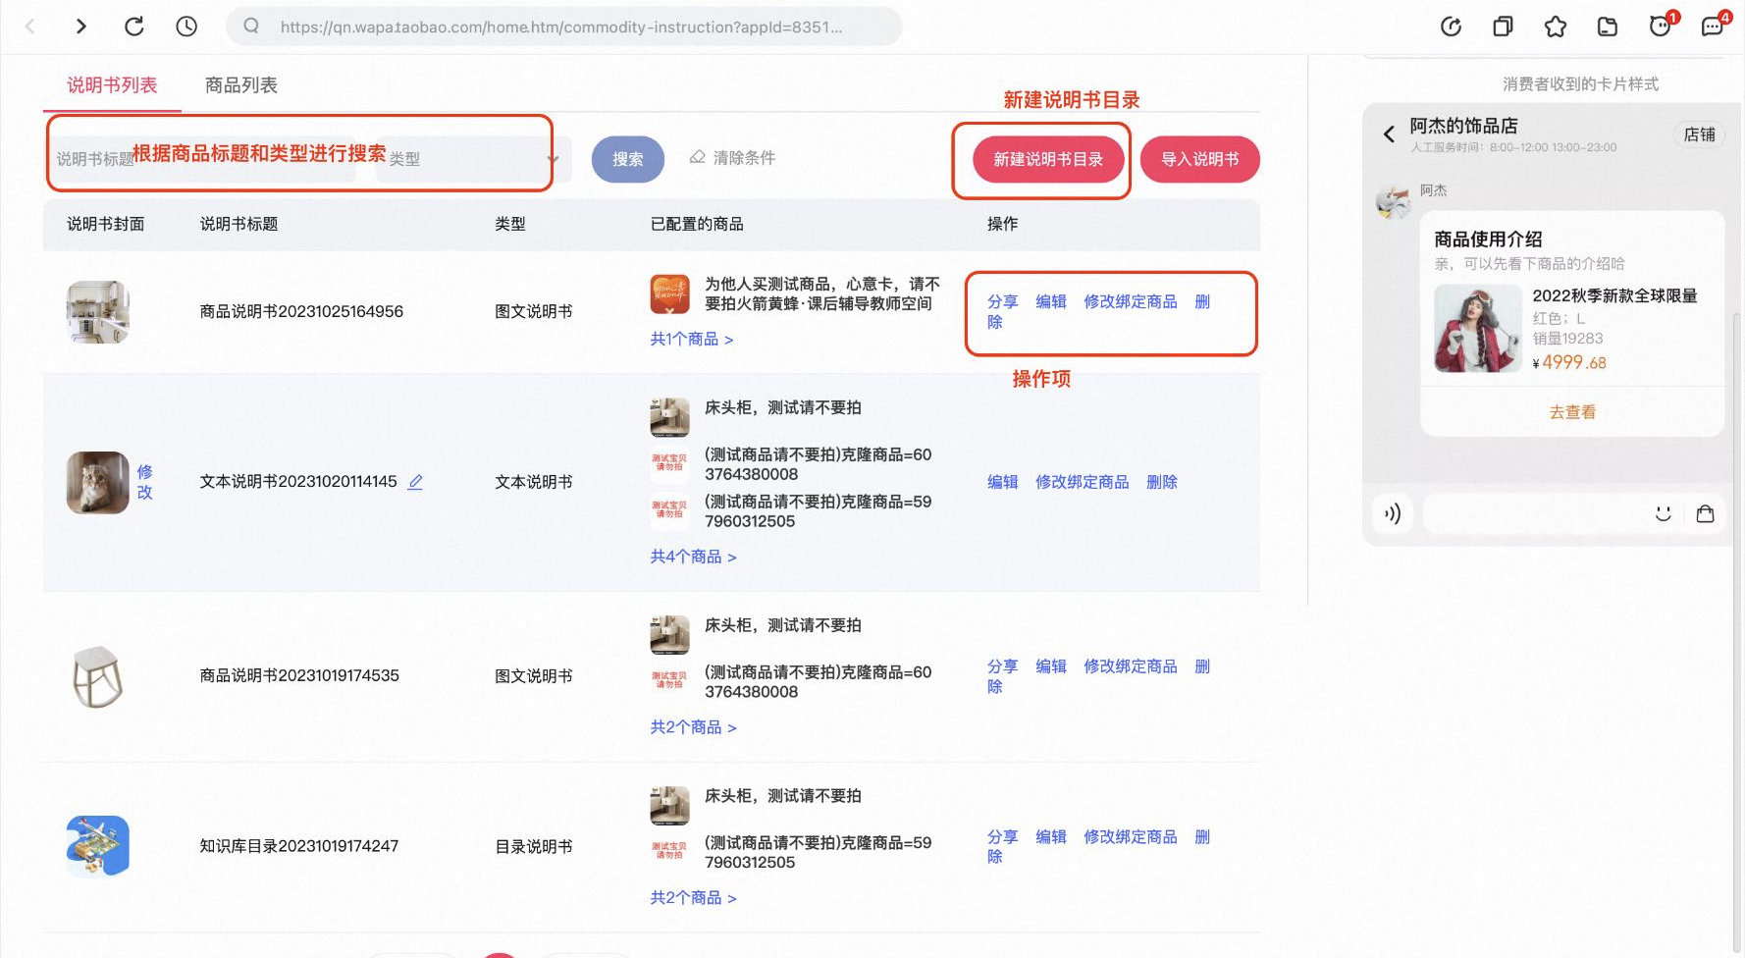Image resolution: width=1745 pixels, height=958 pixels.
Task: Click the star favorites icon
Action: click(x=1556, y=27)
